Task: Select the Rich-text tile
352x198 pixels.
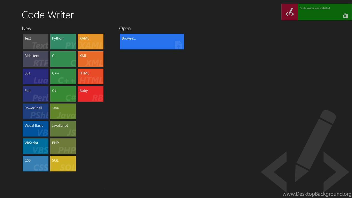Action: click(36, 59)
